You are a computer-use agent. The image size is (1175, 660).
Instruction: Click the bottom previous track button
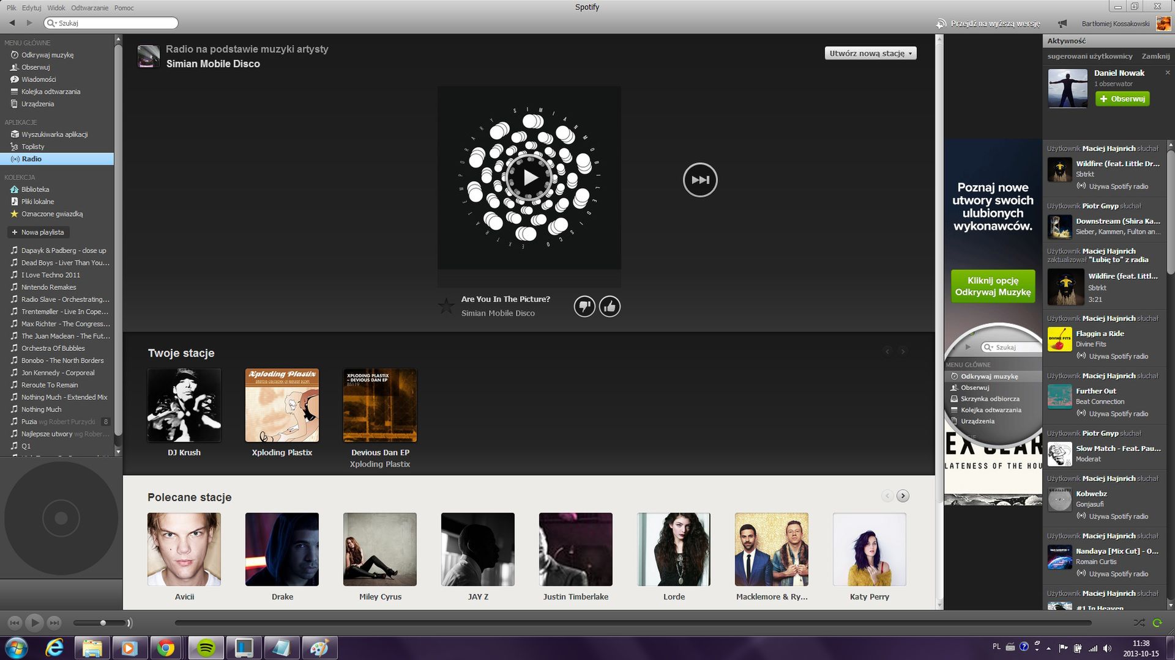tap(15, 623)
